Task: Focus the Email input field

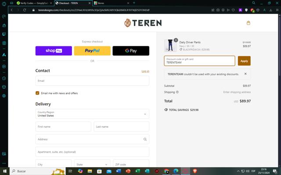Action: pyautogui.click(x=92, y=80)
